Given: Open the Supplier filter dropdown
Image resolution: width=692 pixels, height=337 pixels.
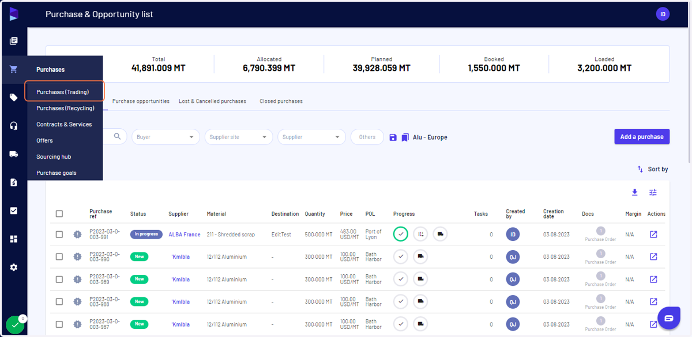Looking at the screenshot, I should 311,137.
